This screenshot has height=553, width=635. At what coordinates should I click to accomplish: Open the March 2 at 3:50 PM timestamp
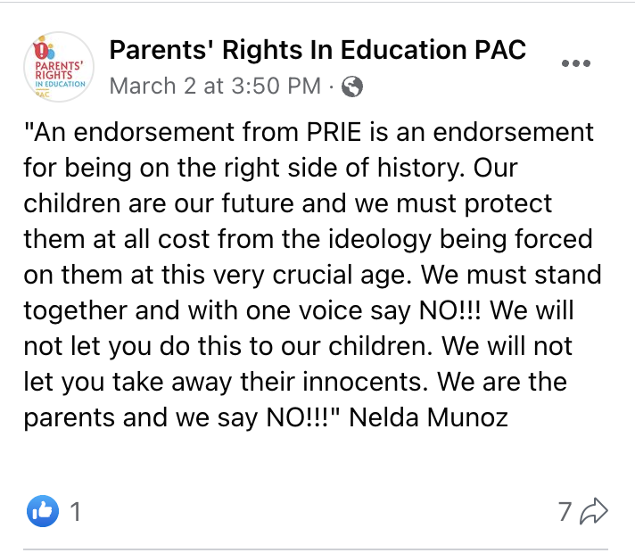[215, 86]
